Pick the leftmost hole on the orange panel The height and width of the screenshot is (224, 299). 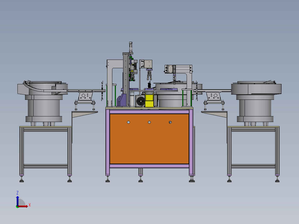(x=128, y=122)
